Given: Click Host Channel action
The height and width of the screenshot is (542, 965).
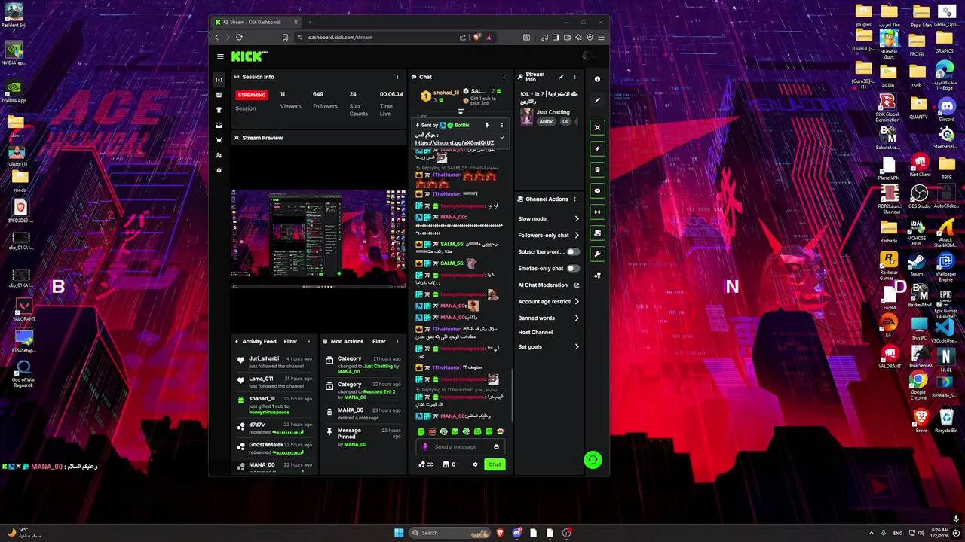Looking at the screenshot, I should coord(535,332).
